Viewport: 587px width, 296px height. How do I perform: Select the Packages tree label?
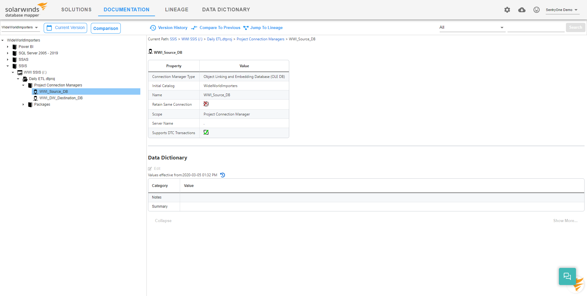[42, 104]
